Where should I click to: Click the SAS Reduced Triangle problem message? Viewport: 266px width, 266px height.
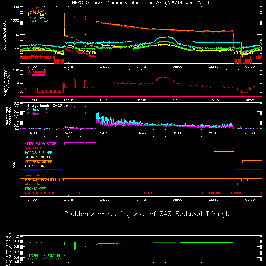148,214
